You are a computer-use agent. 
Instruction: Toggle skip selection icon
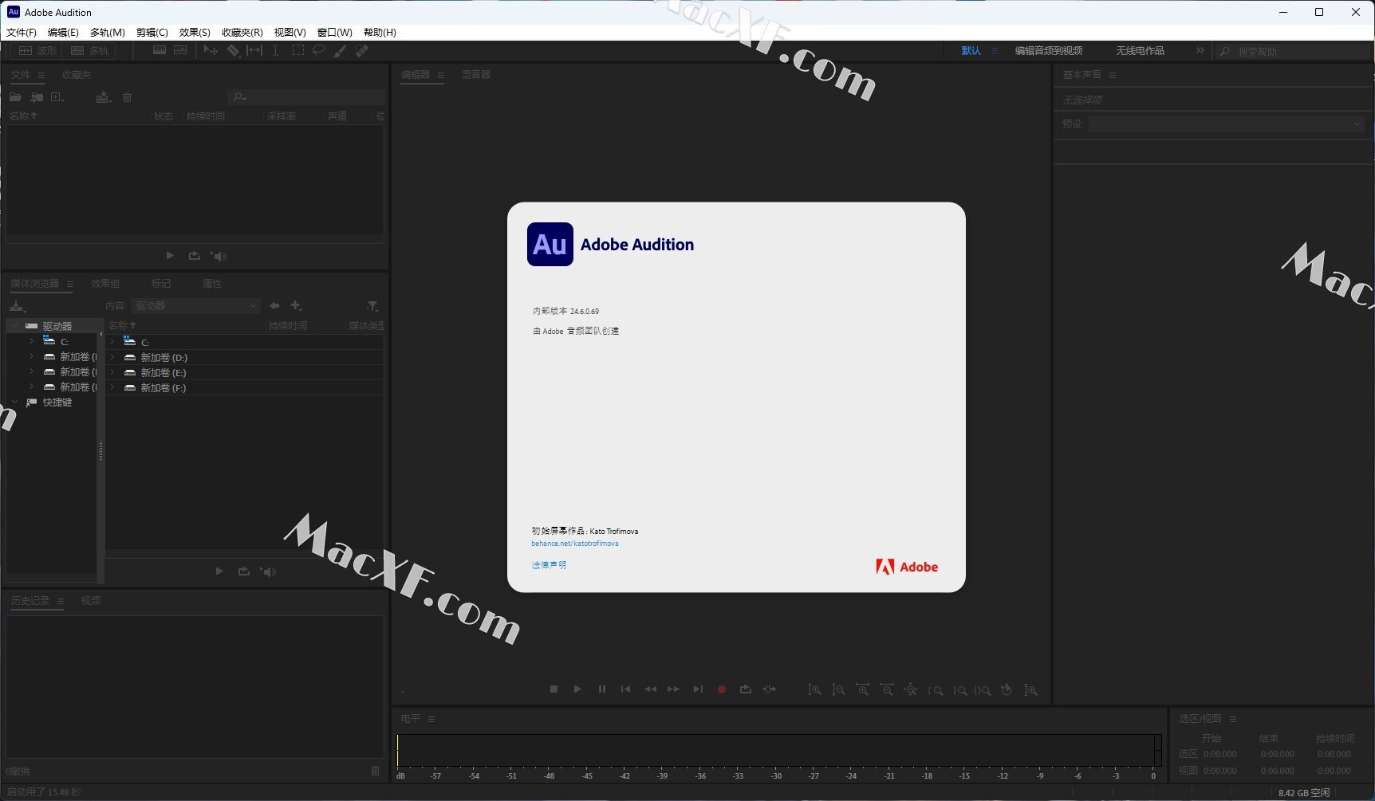(770, 689)
